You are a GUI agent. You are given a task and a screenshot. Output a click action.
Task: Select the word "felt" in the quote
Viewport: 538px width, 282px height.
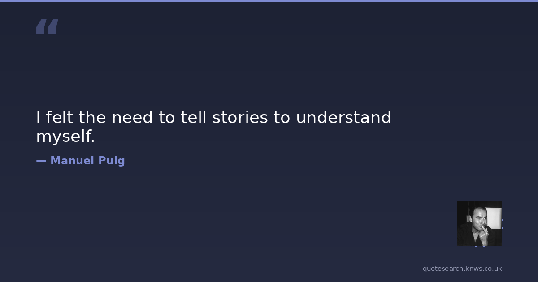[60, 118]
